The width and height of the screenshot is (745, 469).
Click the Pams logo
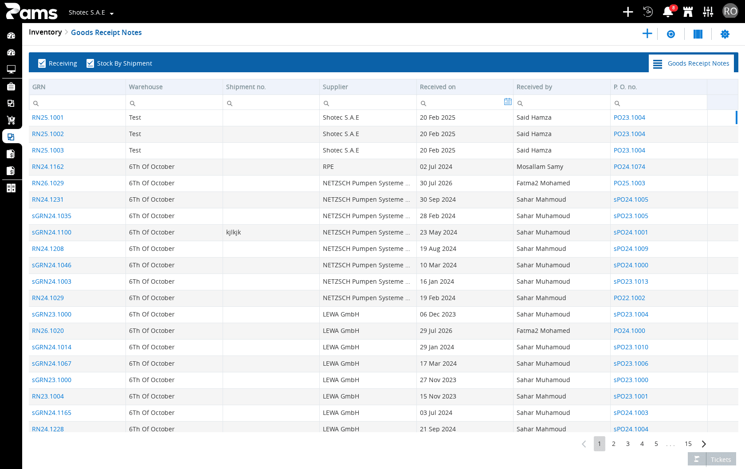point(31,12)
